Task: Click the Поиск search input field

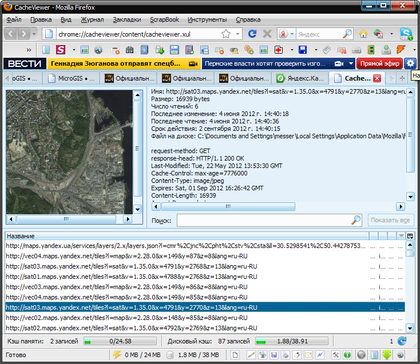Action: [x=263, y=220]
